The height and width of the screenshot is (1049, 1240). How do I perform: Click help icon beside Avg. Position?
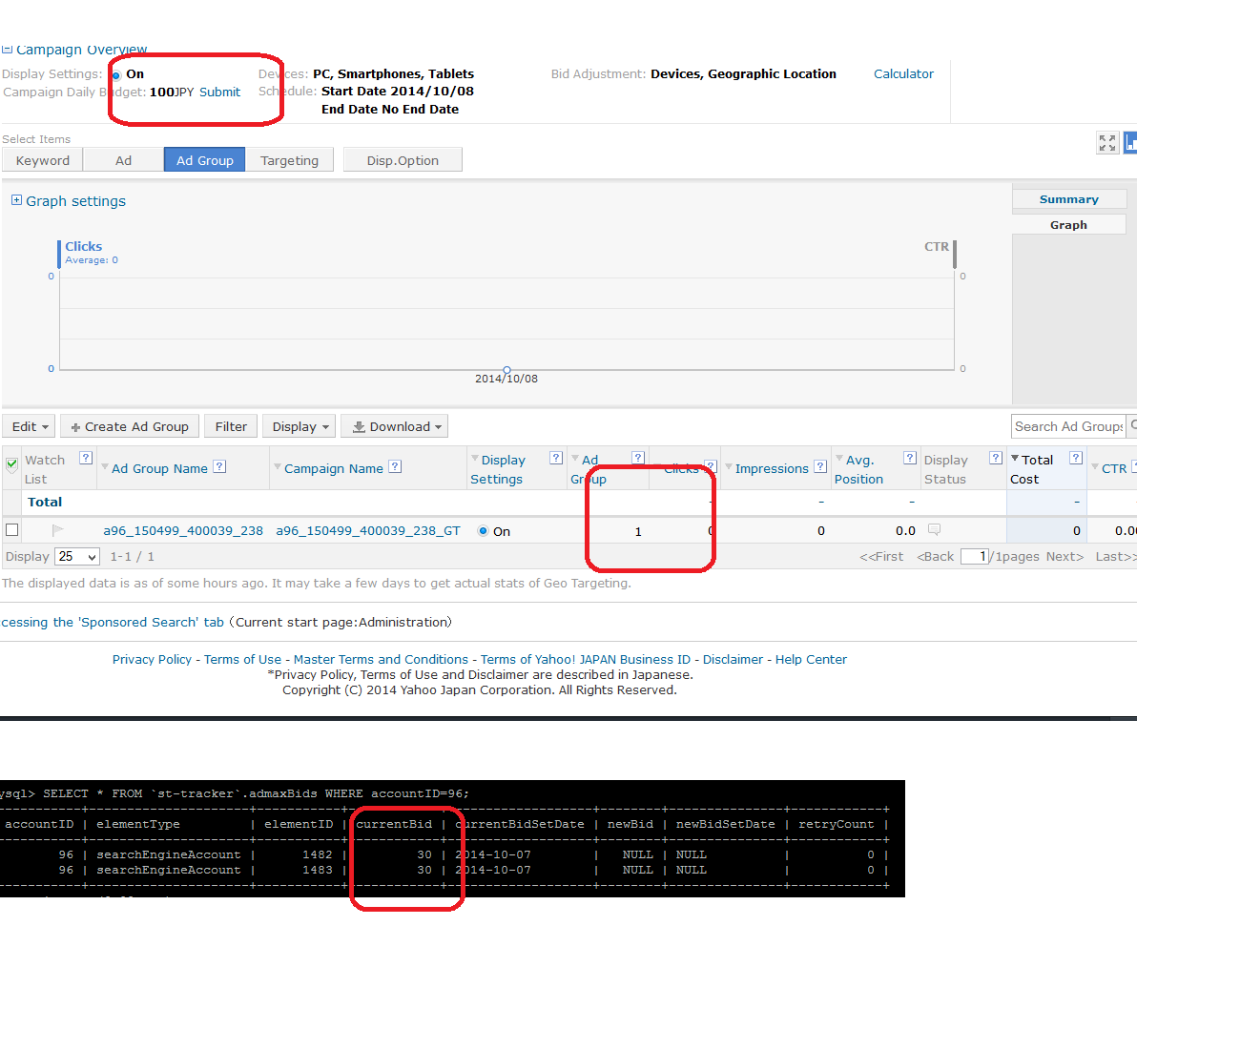910,458
